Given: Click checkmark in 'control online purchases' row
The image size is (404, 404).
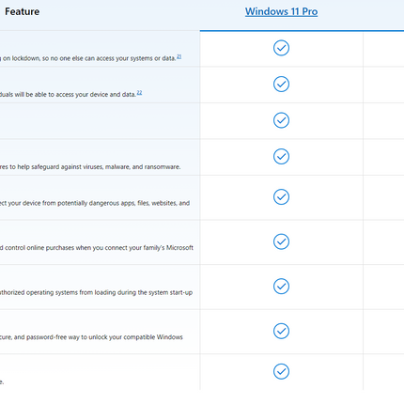Looking at the screenshot, I should (281, 241).
